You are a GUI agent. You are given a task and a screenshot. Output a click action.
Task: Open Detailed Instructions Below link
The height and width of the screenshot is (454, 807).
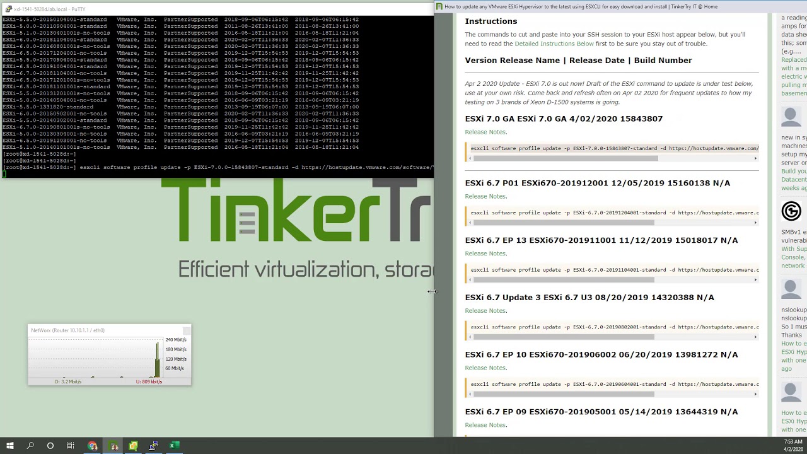pos(554,44)
